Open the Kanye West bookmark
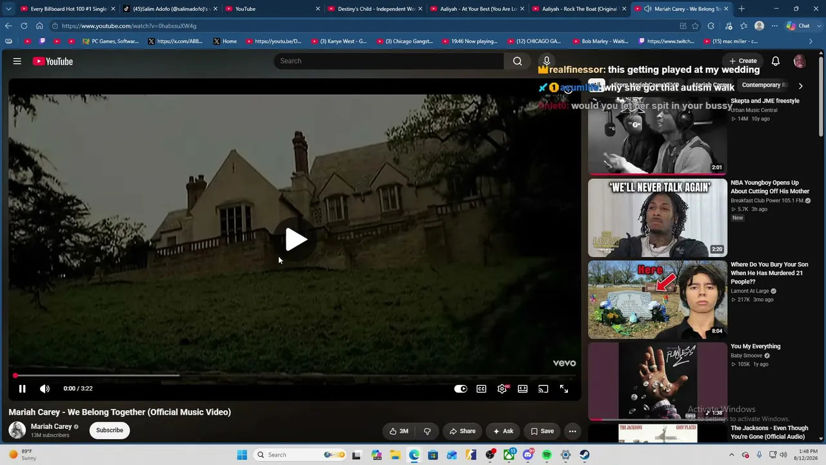This screenshot has width=826, height=465. pos(339,41)
